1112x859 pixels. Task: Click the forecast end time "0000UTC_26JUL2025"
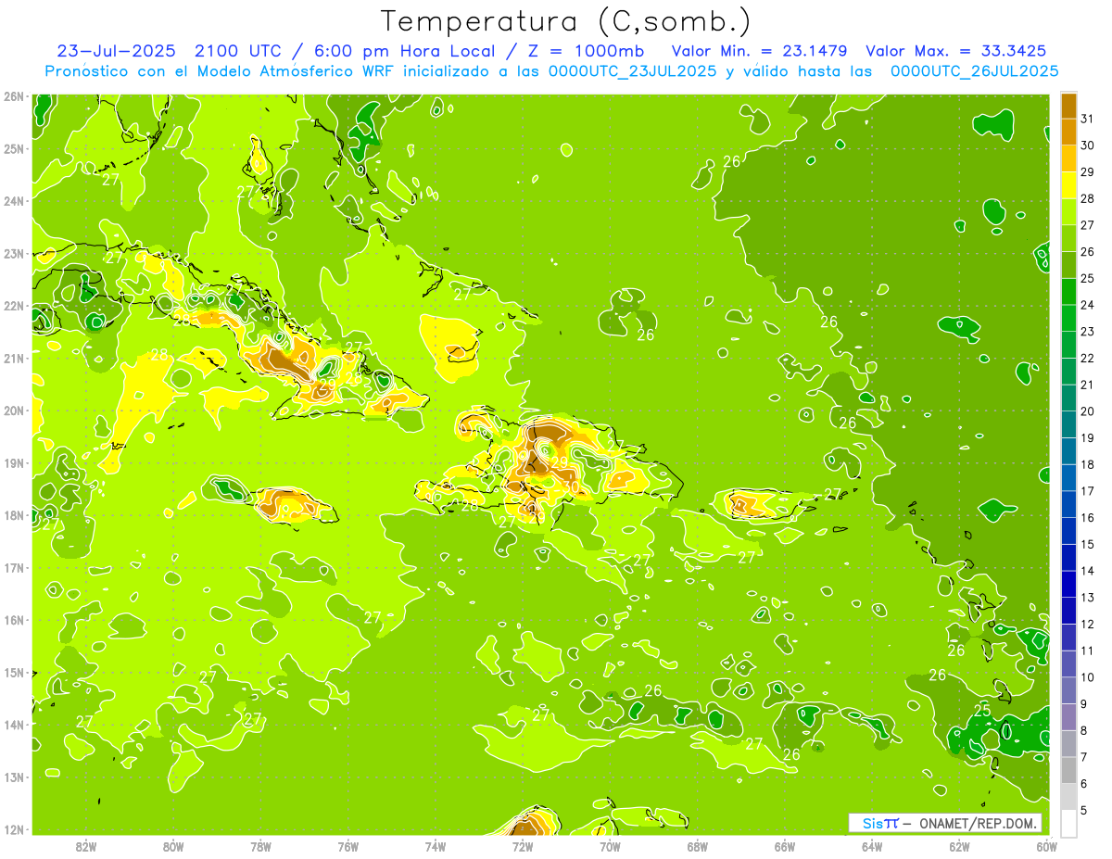click(x=974, y=70)
